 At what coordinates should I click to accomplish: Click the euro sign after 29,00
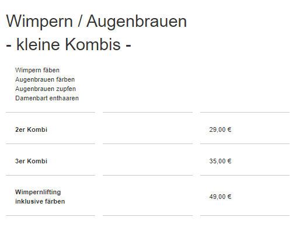[x=229, y=129]
